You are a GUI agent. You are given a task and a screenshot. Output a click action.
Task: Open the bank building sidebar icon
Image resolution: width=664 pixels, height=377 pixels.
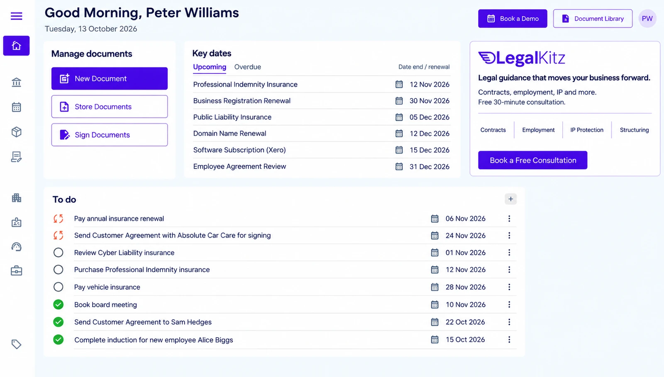[17, 82]
